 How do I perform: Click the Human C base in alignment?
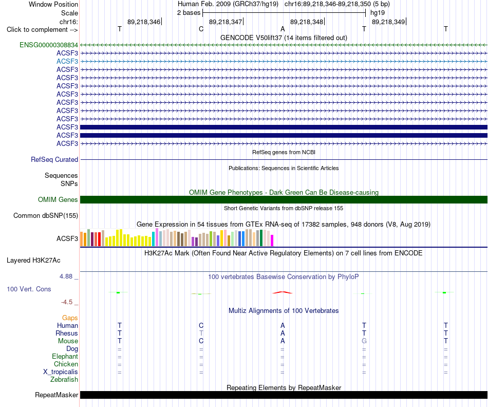pyautogui.click(x=201, y=325)
